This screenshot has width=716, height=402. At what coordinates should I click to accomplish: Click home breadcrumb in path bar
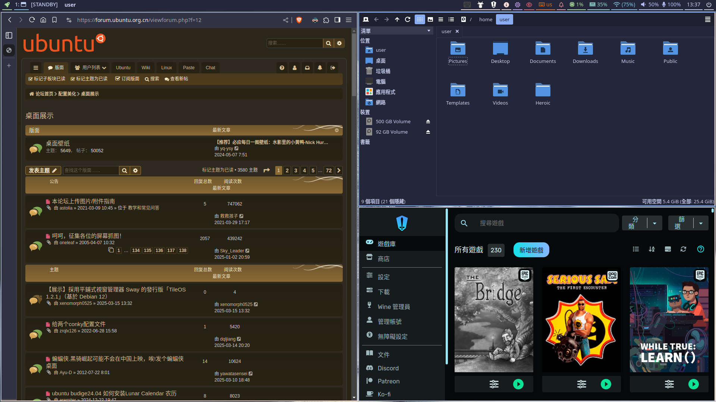486,19
